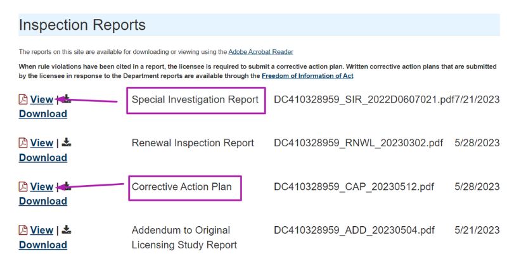The height and width of the screenshot is (261, 507).
Task: Click PDF icon beside Renewal Inspection Report
Action: pos(23,143)
